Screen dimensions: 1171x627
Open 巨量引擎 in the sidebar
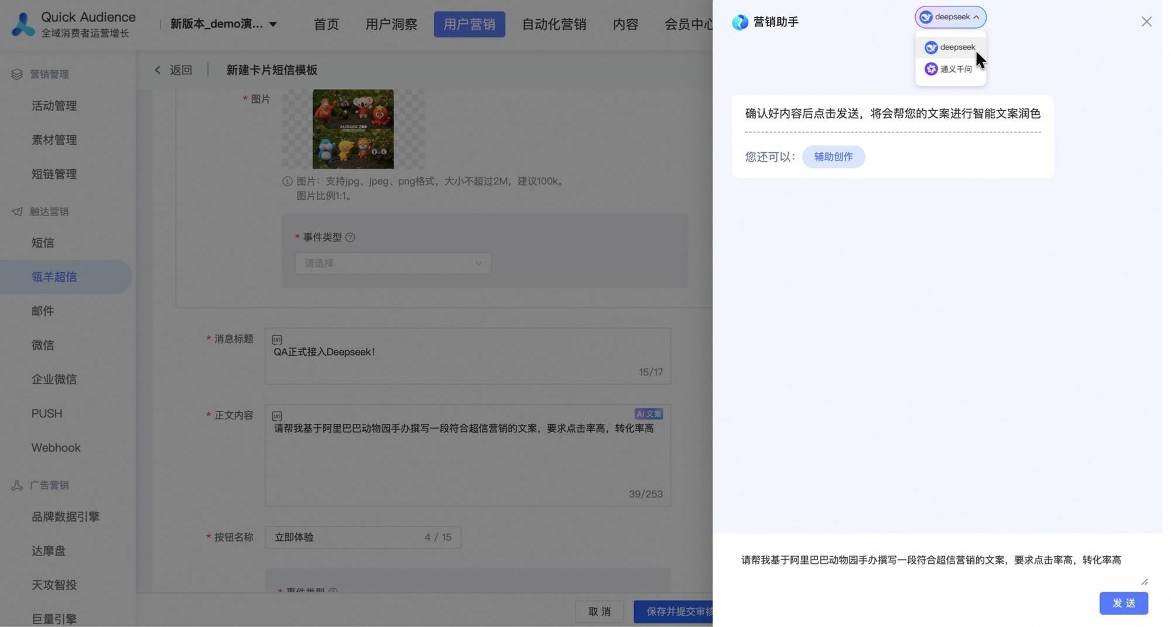54,619
